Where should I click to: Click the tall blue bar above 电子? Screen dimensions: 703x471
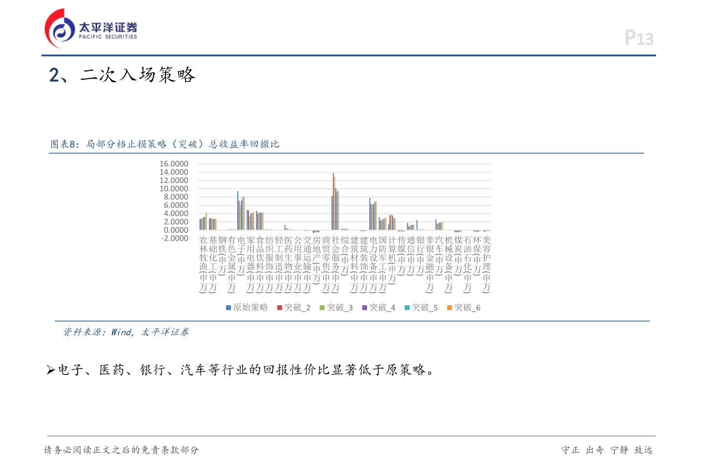[238, 210]
